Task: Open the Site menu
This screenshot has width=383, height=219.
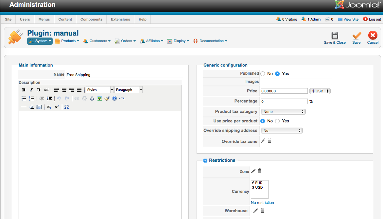Action: [x=8, y=19]
